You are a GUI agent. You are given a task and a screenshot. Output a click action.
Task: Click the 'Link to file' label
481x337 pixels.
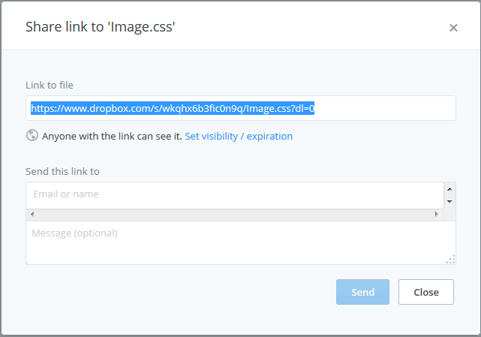point(50,85)
